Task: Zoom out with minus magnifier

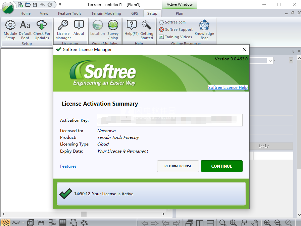Action: [x=278, y=223]
